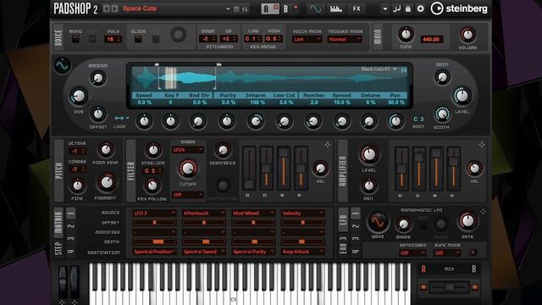Toggle the layer A mix button

(x=423, y=287)
